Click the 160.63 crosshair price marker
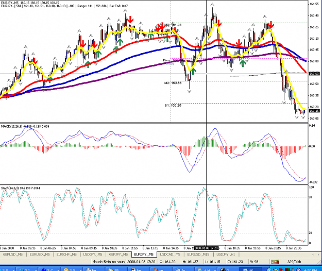The height and width of the screenshot is (271, 322). [314, 74]
